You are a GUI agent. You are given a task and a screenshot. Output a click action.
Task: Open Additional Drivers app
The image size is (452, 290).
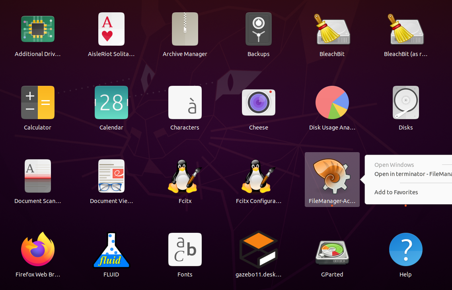click(38, 29)
